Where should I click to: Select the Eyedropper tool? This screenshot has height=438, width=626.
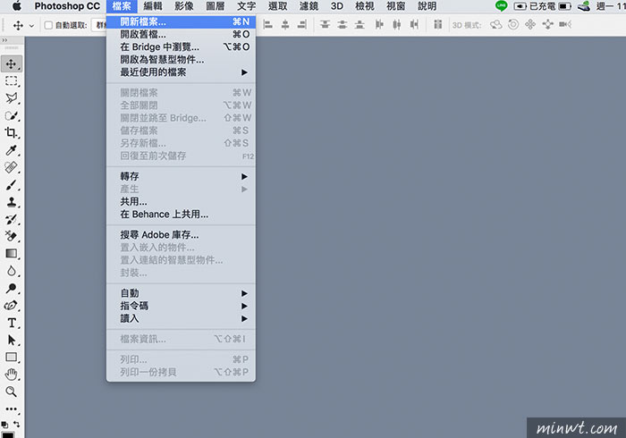click(x=11, y=150)
